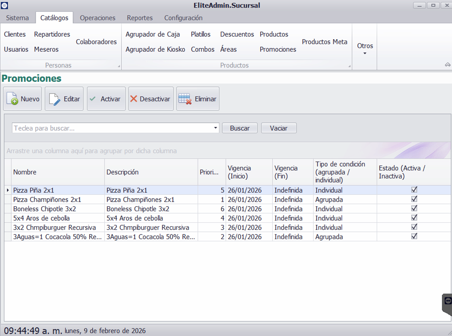Click the Activar green checkmark icon
The width and height of the screenshot is (452, 336).
[93, 99]
